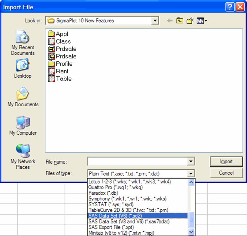
Task: Collapse the Files of type dropdown
Action: click(190, 174)
